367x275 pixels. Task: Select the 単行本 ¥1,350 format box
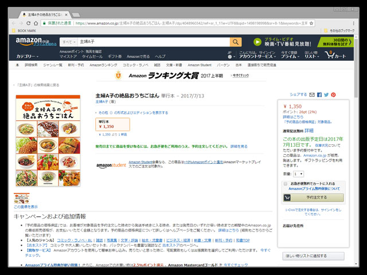(x=112, y=124)
